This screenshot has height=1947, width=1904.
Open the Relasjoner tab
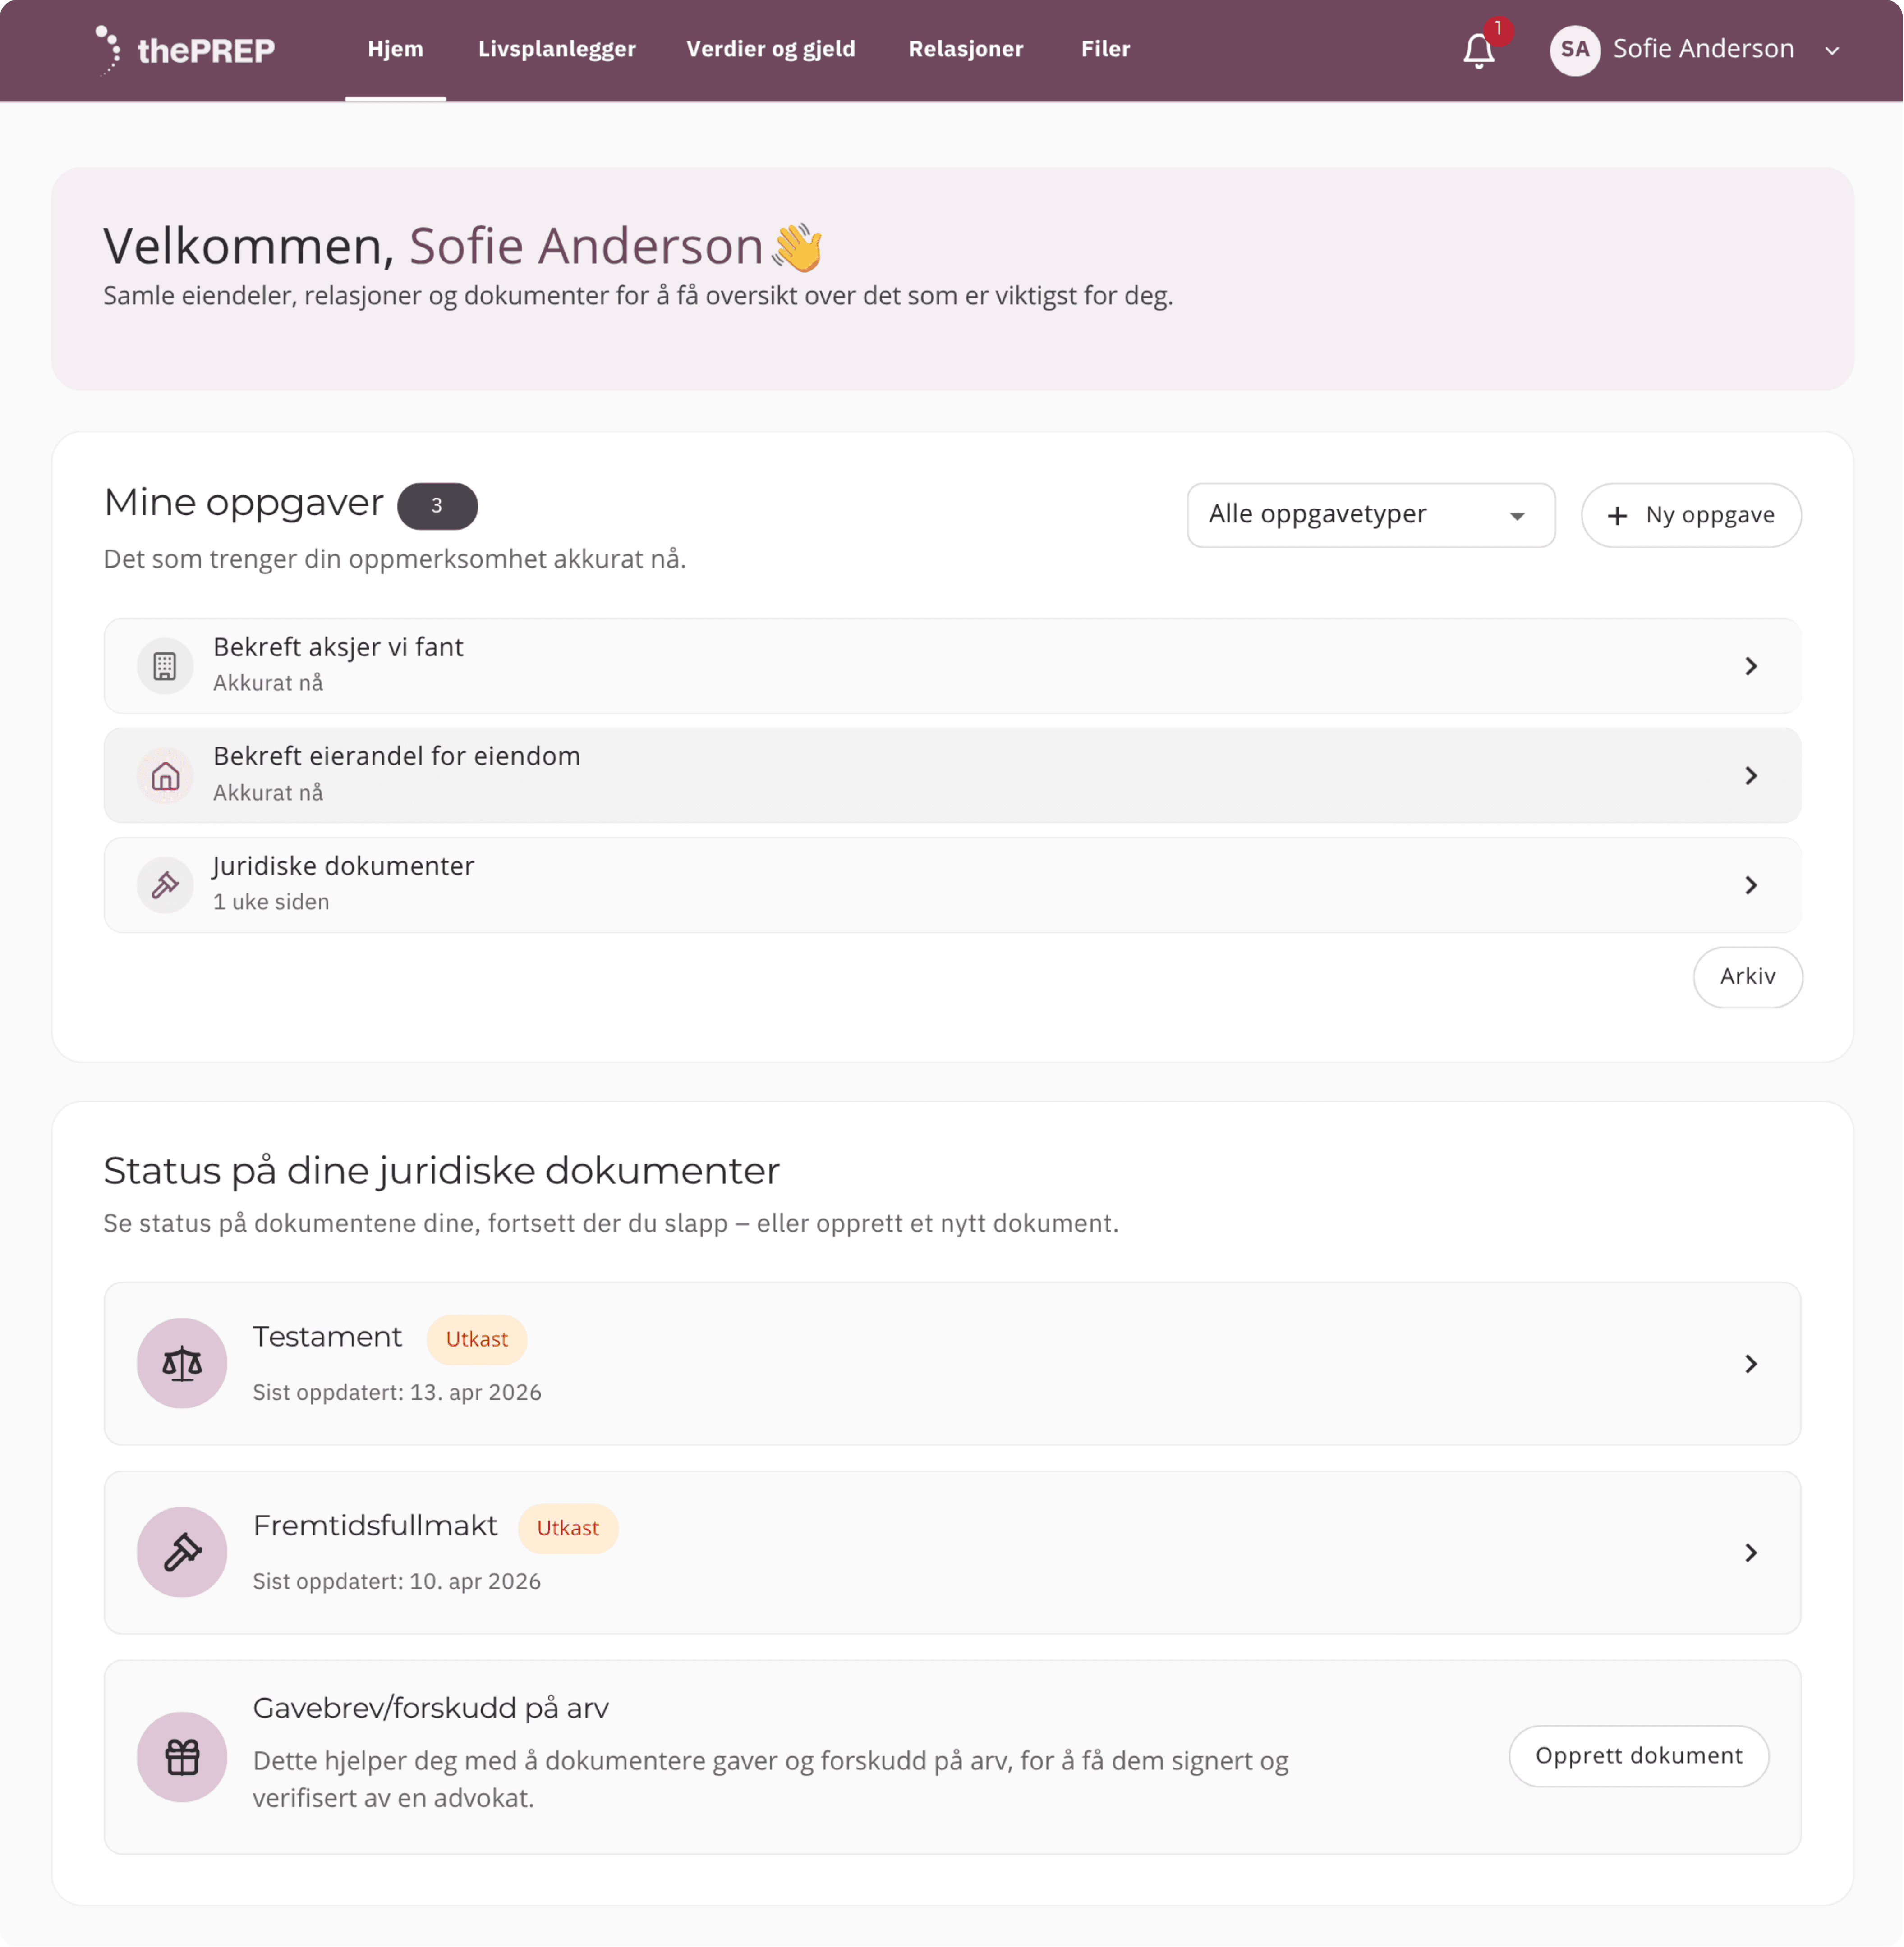[x=965, y=49]
